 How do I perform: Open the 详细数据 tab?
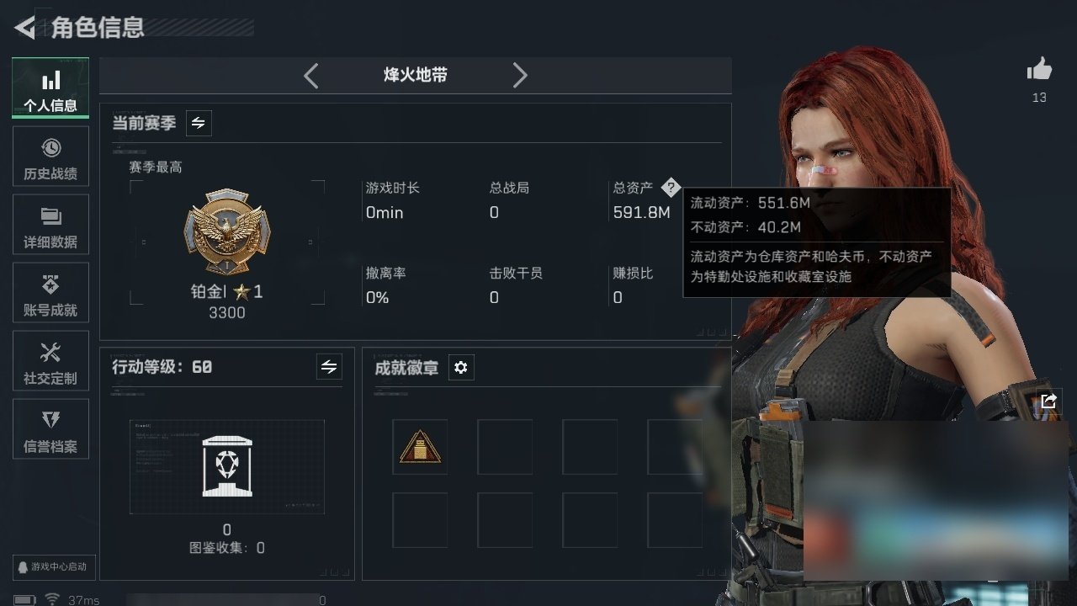click(50, 225)
